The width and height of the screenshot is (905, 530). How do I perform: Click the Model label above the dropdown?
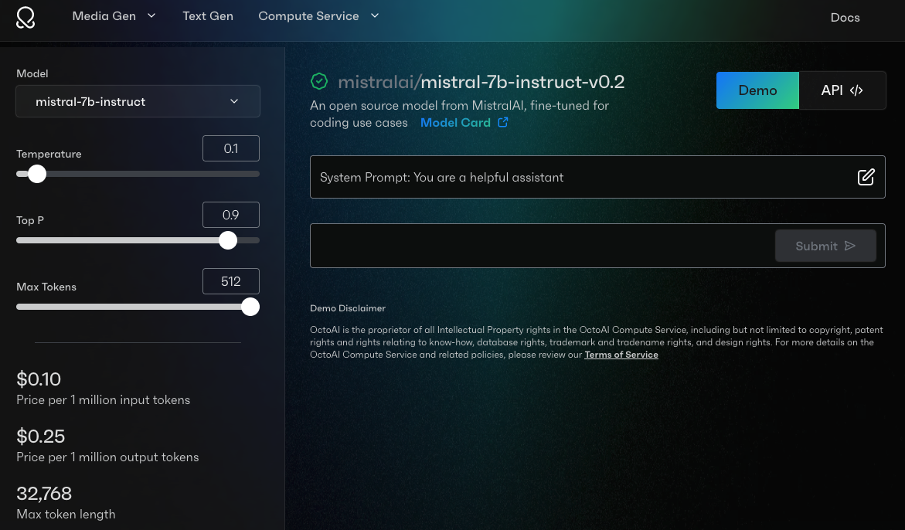pos(32,73)
